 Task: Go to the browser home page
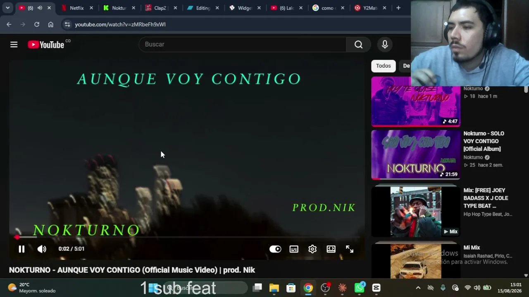(x=50, y=24)
